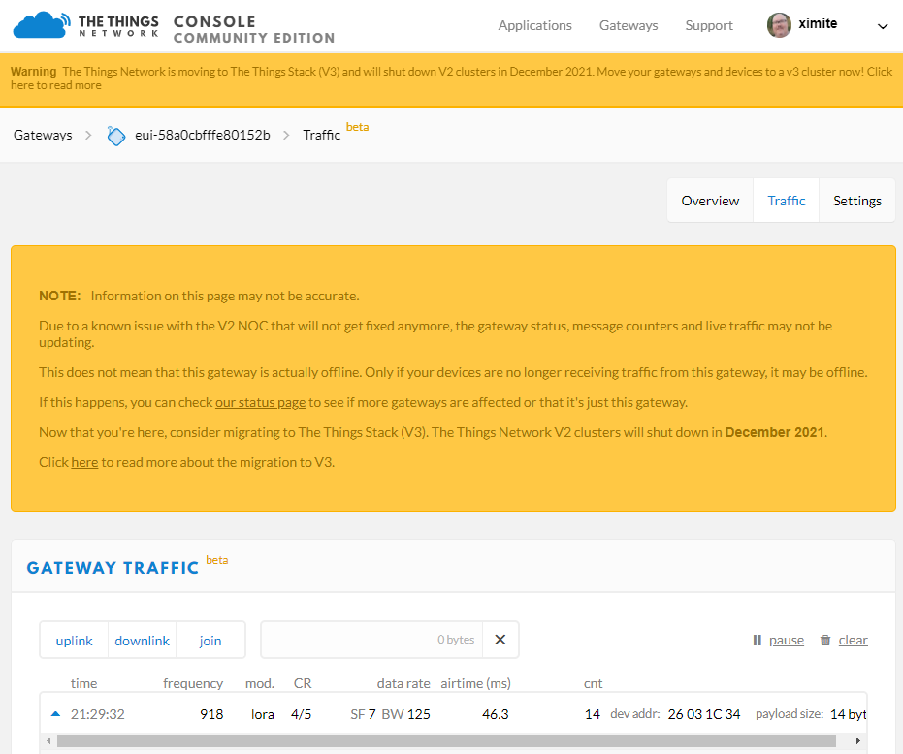The image size is (903, 754).
Task: Click the scrollbar right arrow in traffic table
Action: coord(858,740)
